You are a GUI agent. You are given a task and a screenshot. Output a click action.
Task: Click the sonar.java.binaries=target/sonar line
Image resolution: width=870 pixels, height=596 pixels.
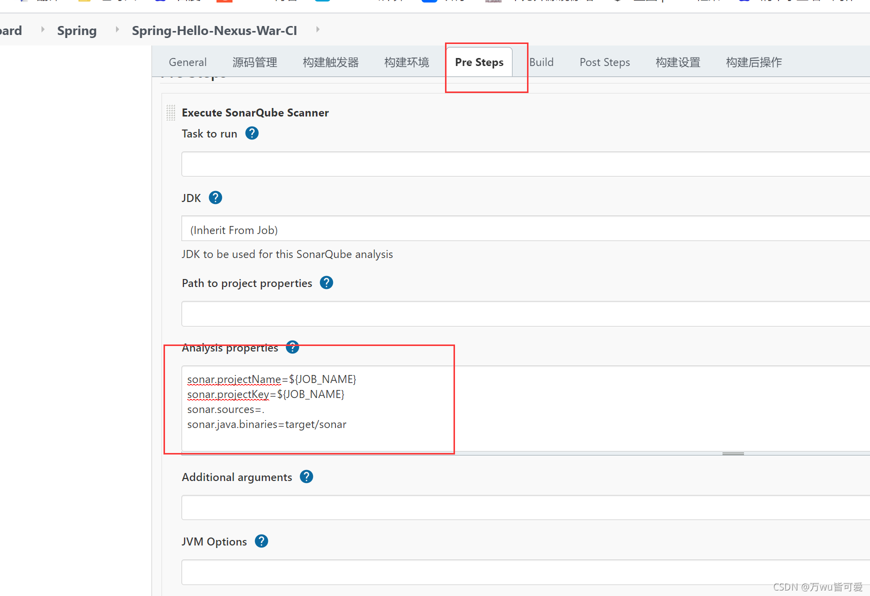click(266, 424)
